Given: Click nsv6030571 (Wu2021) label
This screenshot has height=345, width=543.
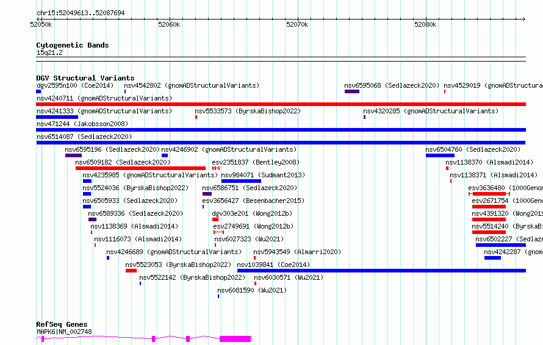Looking at the screenshot, I should [289, 277].
